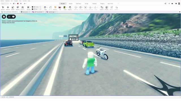181x101 pixels.
Task: Expand the material dropdown arrow
Action: tap(77, 7)
